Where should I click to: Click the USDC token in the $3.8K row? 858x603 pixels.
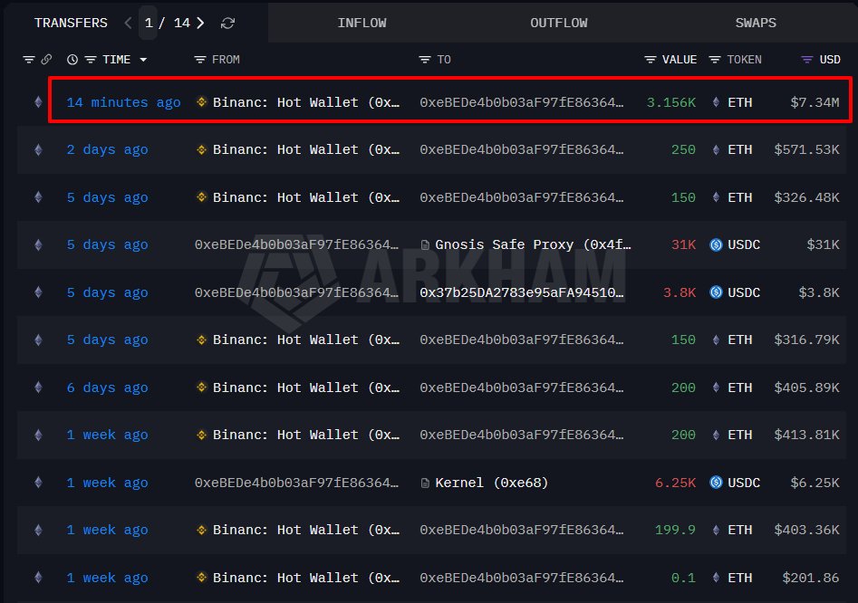pos(744,292)
